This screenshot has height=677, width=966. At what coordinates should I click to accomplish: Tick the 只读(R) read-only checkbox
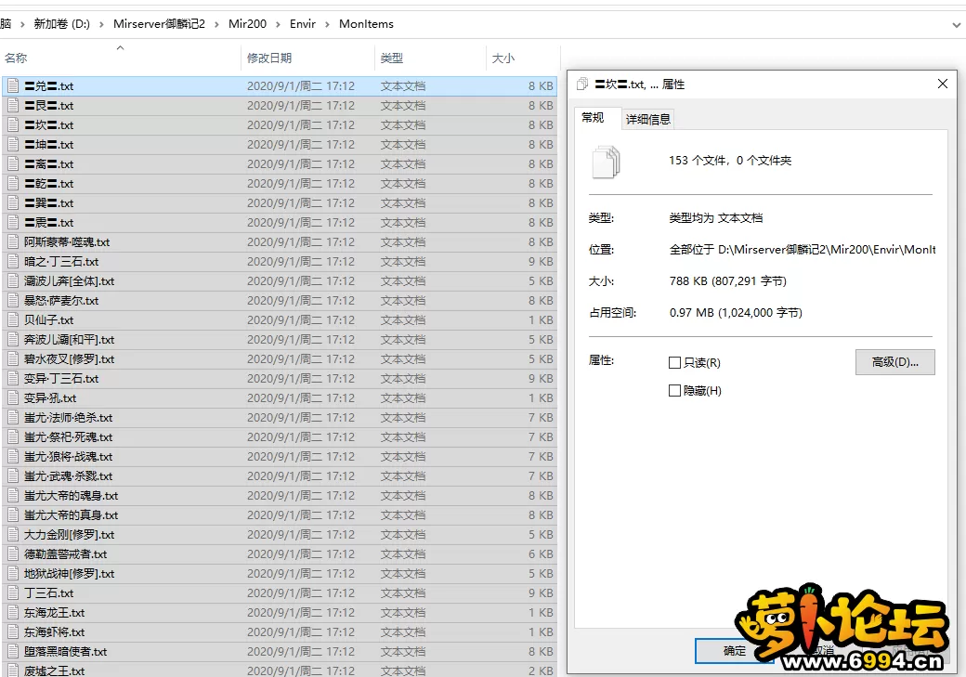[674, 363]
